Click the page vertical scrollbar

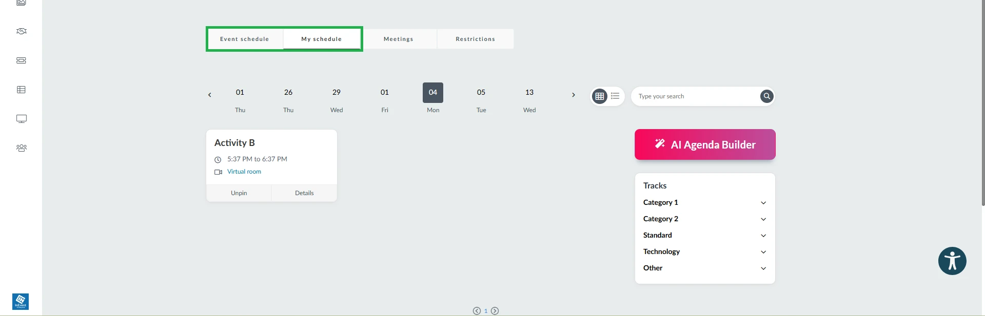point(983,102)
